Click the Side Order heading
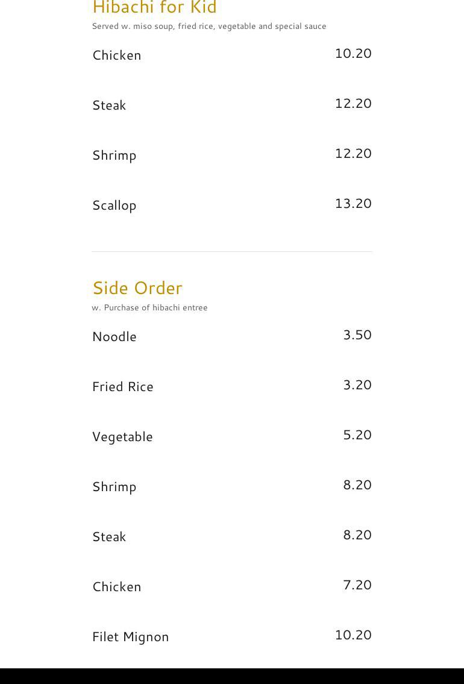This screenshot has width=464, height=684. pos(137,287)
